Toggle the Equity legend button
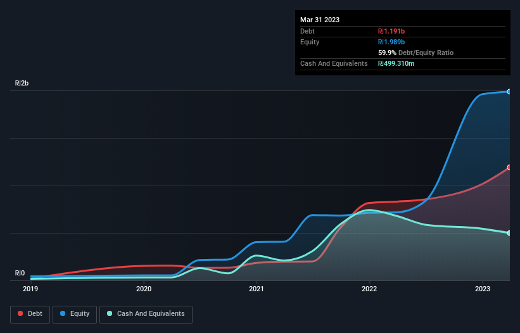 point(75,314)
